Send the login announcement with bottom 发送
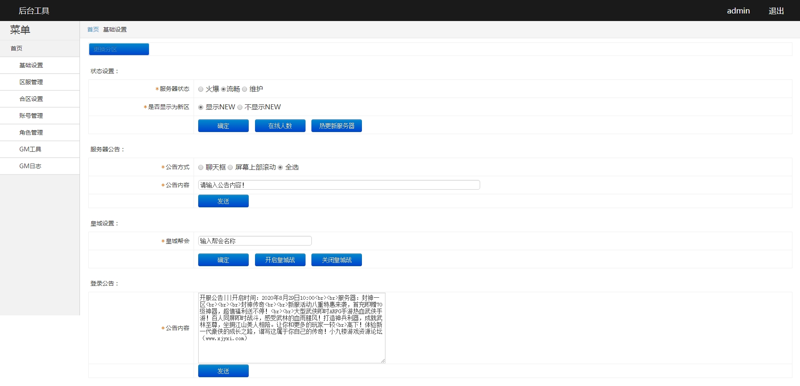The image size is (800, 386). click(223, 371)
